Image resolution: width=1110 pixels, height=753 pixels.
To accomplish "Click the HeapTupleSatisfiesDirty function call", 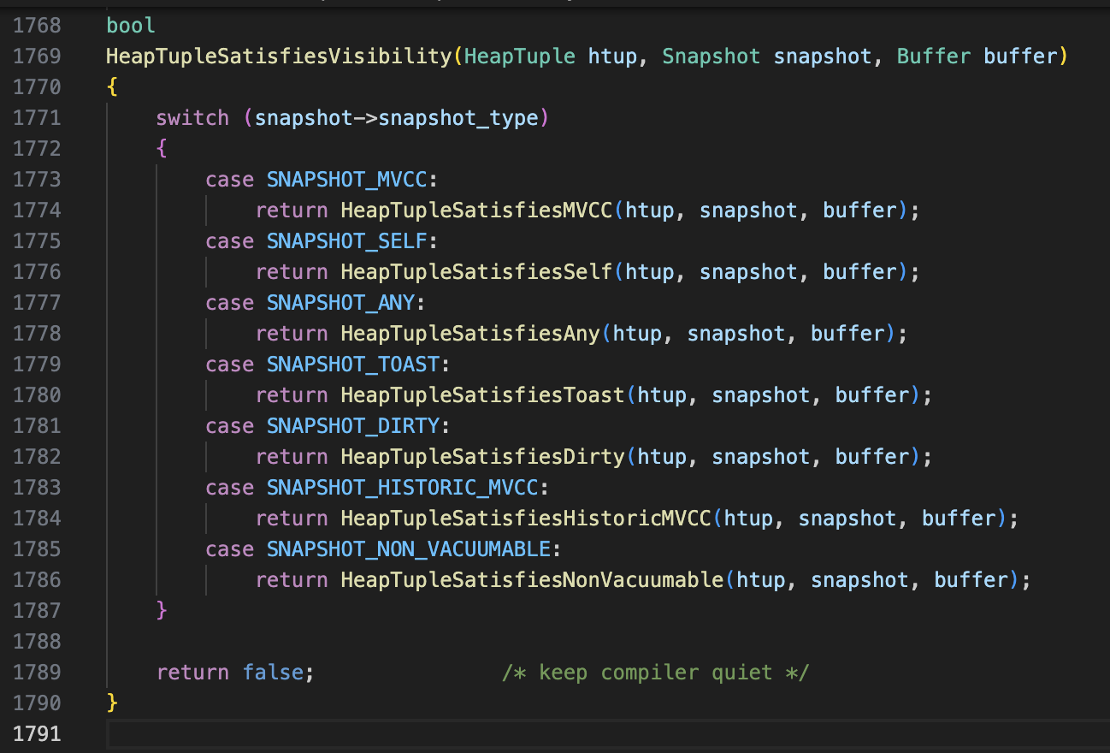I will pos(481,456).
